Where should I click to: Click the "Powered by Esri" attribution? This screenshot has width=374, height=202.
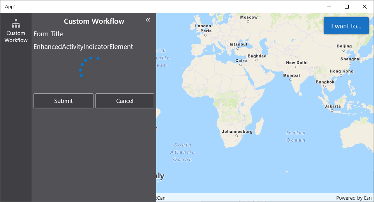tap(354, 198)
